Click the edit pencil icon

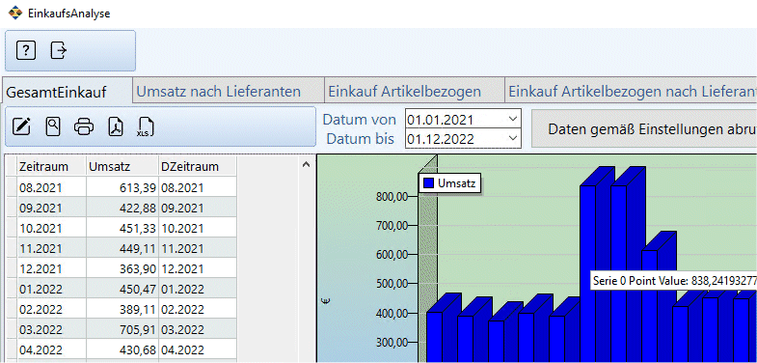pyautogui.click(x=21, y=127)
